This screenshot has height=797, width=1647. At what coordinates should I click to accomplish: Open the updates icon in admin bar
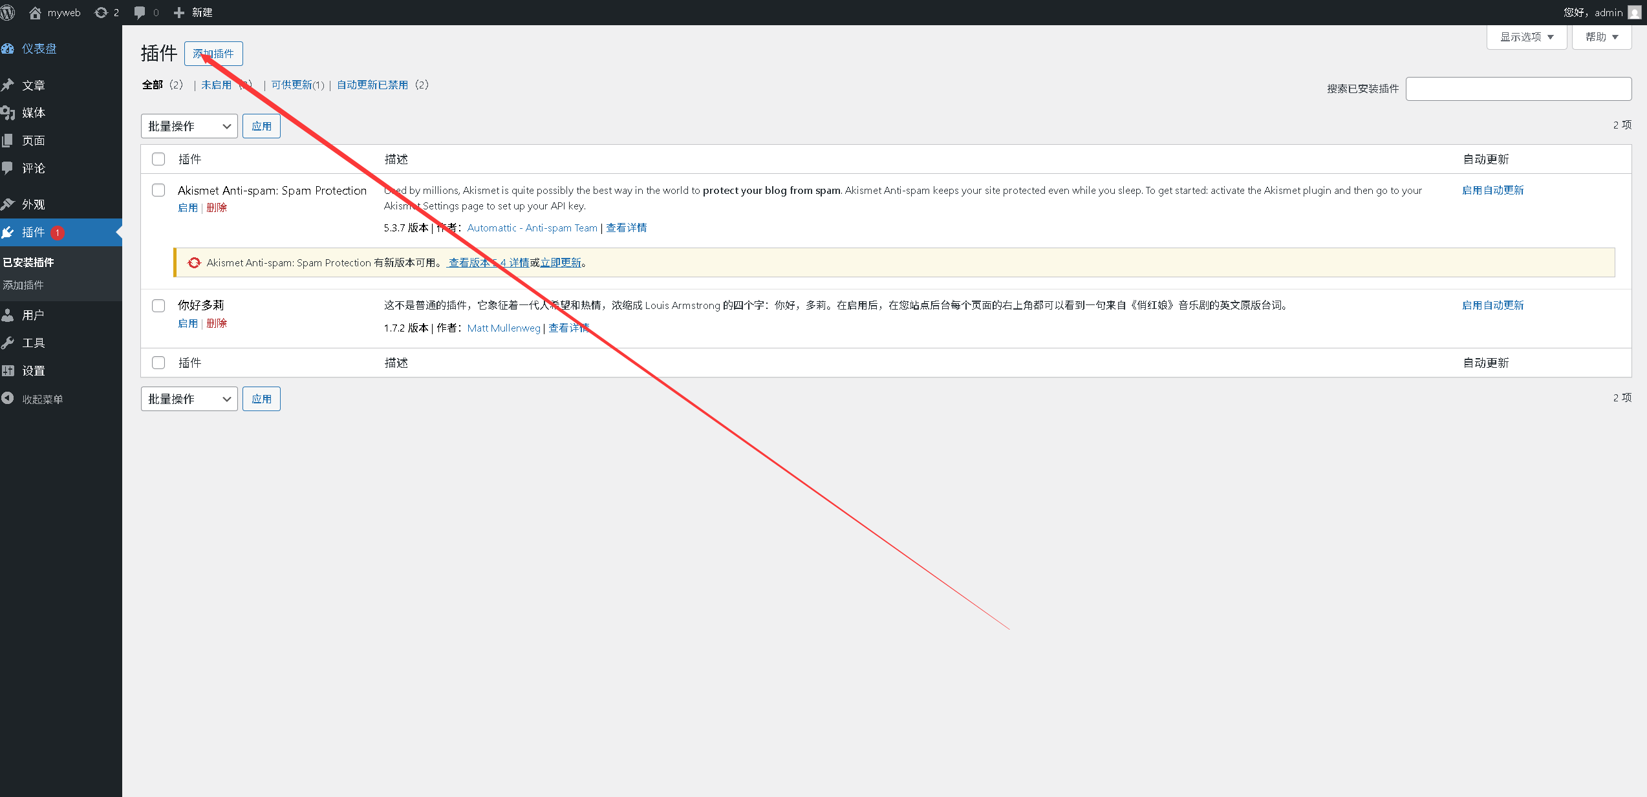pos(102,12)
